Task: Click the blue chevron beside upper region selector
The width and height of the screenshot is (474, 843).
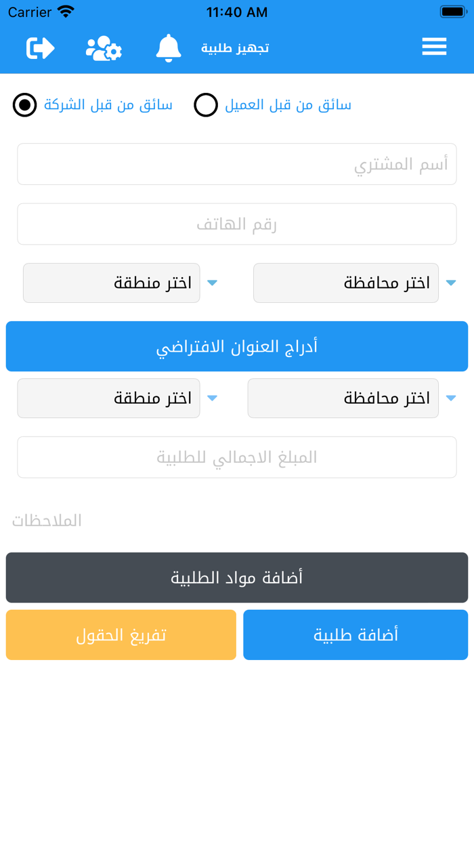Action: [212, 283]
